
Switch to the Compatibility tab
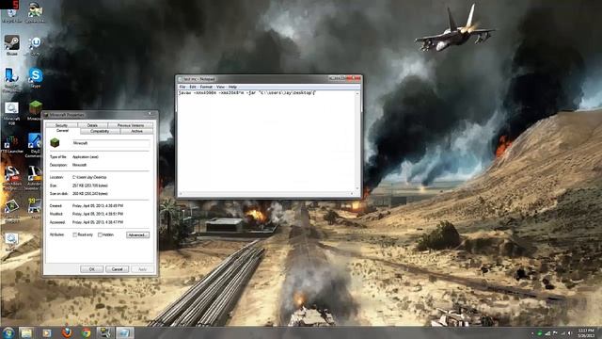[x=100, y=131]
